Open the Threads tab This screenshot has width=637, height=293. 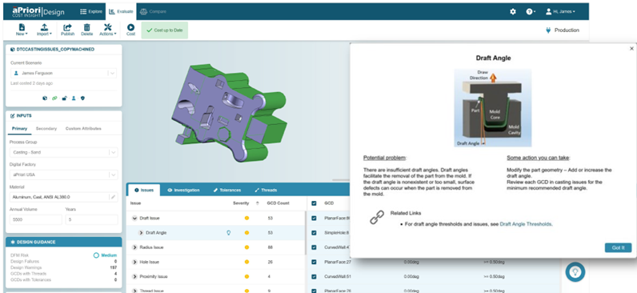(x=266, y=191)
